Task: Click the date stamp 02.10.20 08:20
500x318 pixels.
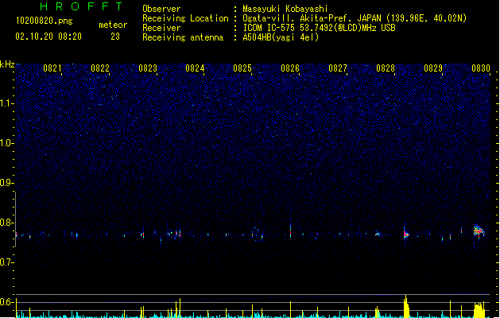Action: click(48, 37)
